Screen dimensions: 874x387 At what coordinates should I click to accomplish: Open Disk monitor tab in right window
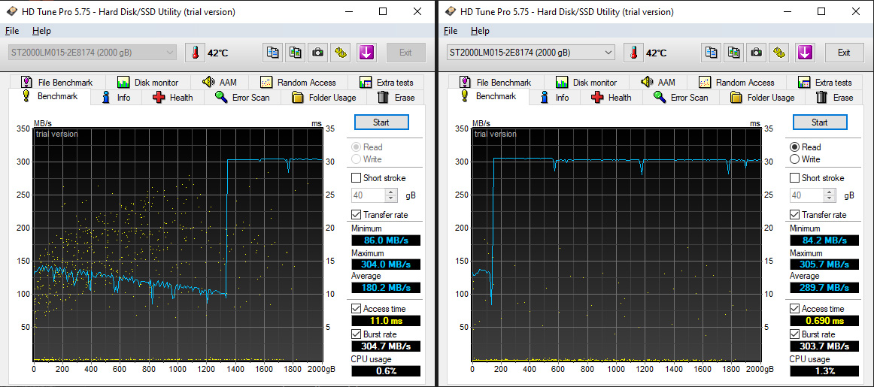point(586,83)
